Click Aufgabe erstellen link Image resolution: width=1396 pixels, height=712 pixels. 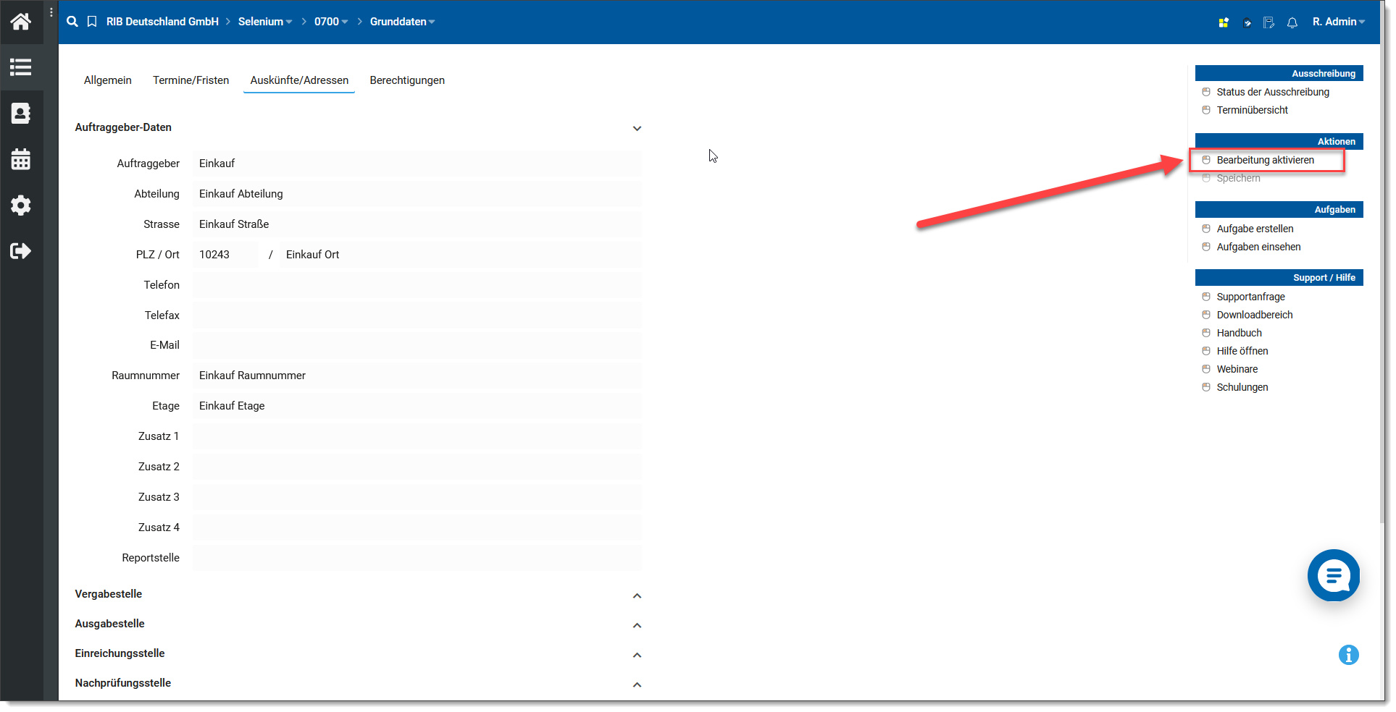pyautogui.click(x=1255, y=229)
